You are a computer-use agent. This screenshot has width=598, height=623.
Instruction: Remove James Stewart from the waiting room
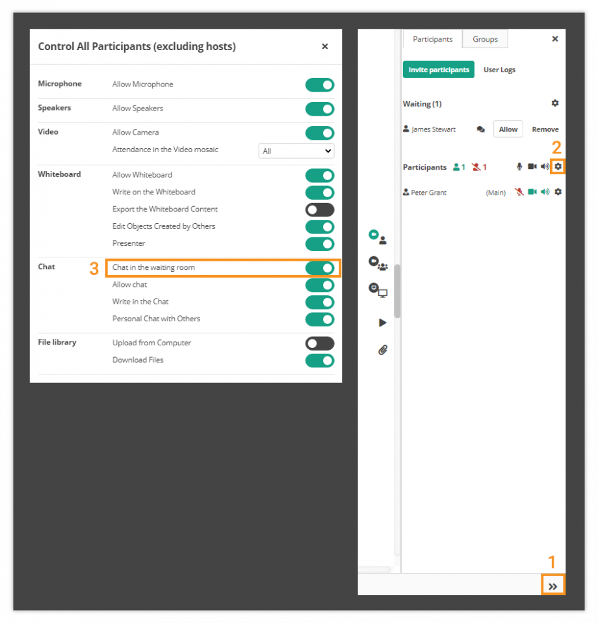tap(545, 129)
